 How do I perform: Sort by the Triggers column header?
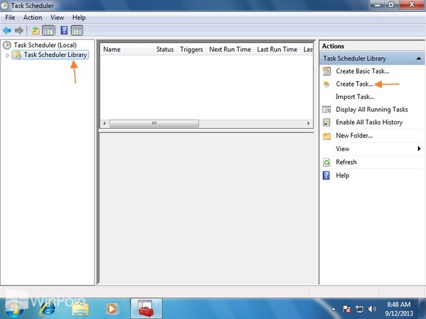click(x=191, y=49)
